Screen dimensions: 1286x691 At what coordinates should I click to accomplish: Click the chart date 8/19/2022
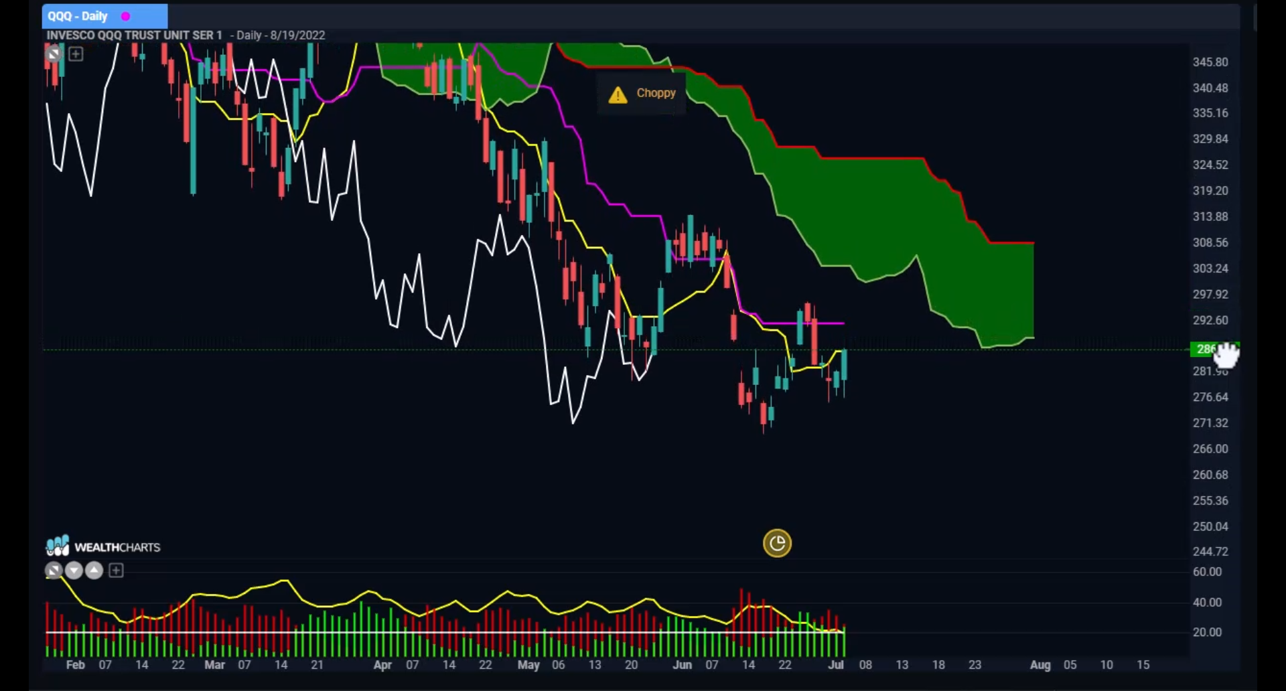297,35
